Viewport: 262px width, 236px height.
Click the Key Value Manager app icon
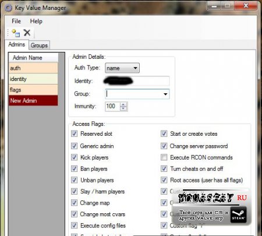point(8,8)
